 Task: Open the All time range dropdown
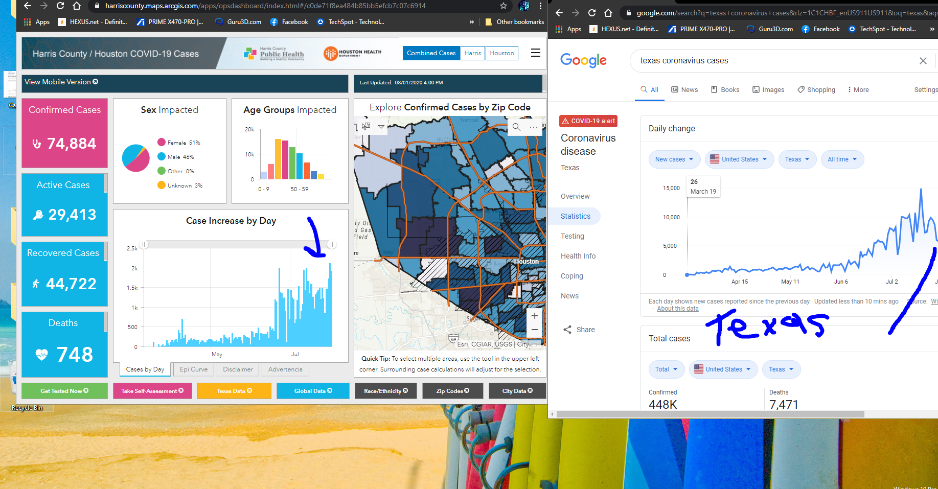pos(842,159)
